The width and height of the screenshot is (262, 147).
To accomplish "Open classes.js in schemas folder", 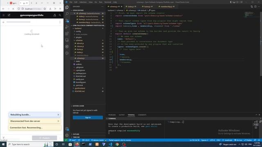I will point(80,46).
